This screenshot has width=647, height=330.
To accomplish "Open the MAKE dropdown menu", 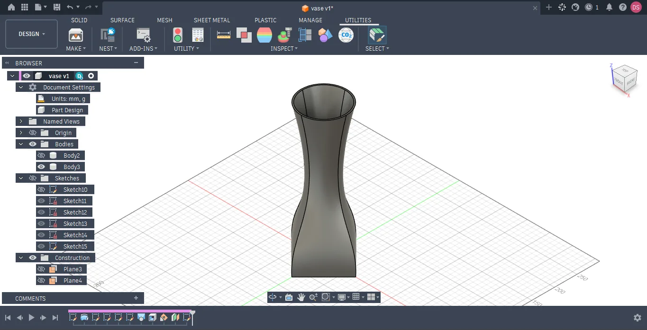I will point(76,48).
